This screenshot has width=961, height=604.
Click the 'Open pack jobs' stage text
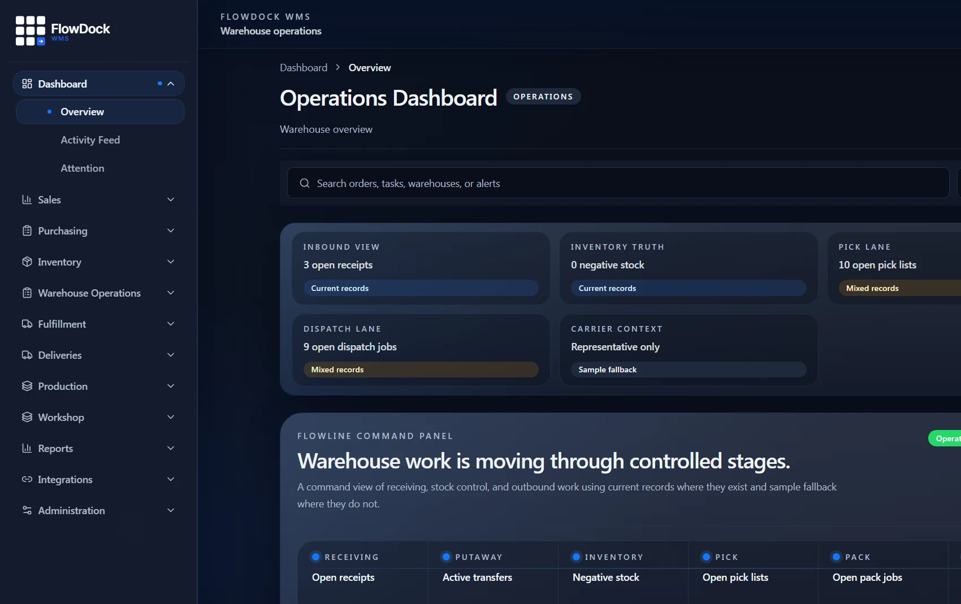[867, 577]
